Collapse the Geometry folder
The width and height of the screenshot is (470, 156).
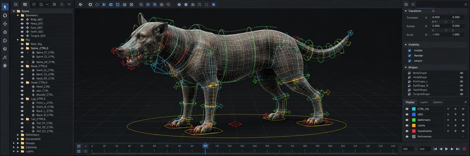[x=18, y=15]
